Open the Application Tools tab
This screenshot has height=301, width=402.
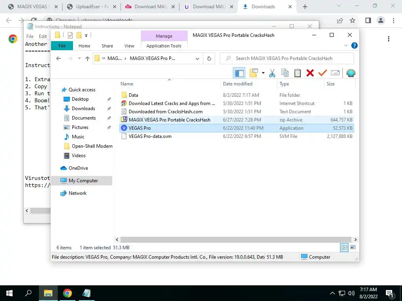coord(164,46)
